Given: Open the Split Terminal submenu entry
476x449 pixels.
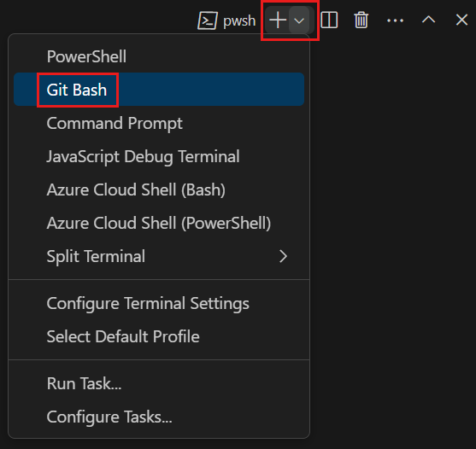Looking at the screenshot, I should (x=159, y=256).
